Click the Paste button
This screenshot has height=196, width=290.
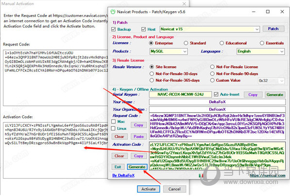pyautogui.click(x=138, y=136)
